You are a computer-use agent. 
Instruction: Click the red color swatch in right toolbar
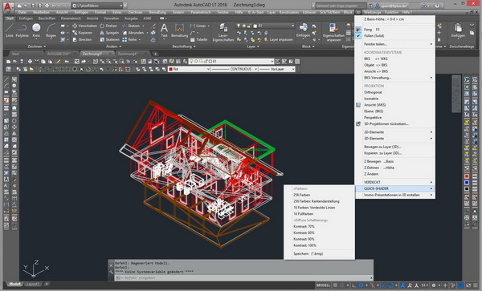coord(467,176)
